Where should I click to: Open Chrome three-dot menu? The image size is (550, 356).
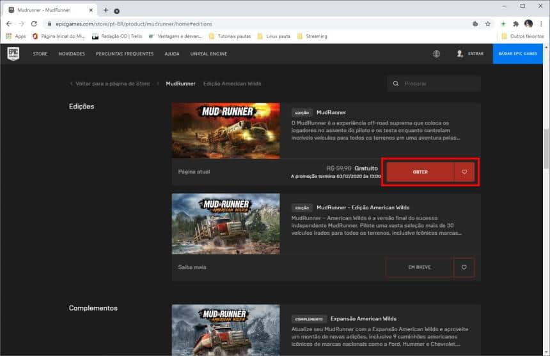(541, 24)
